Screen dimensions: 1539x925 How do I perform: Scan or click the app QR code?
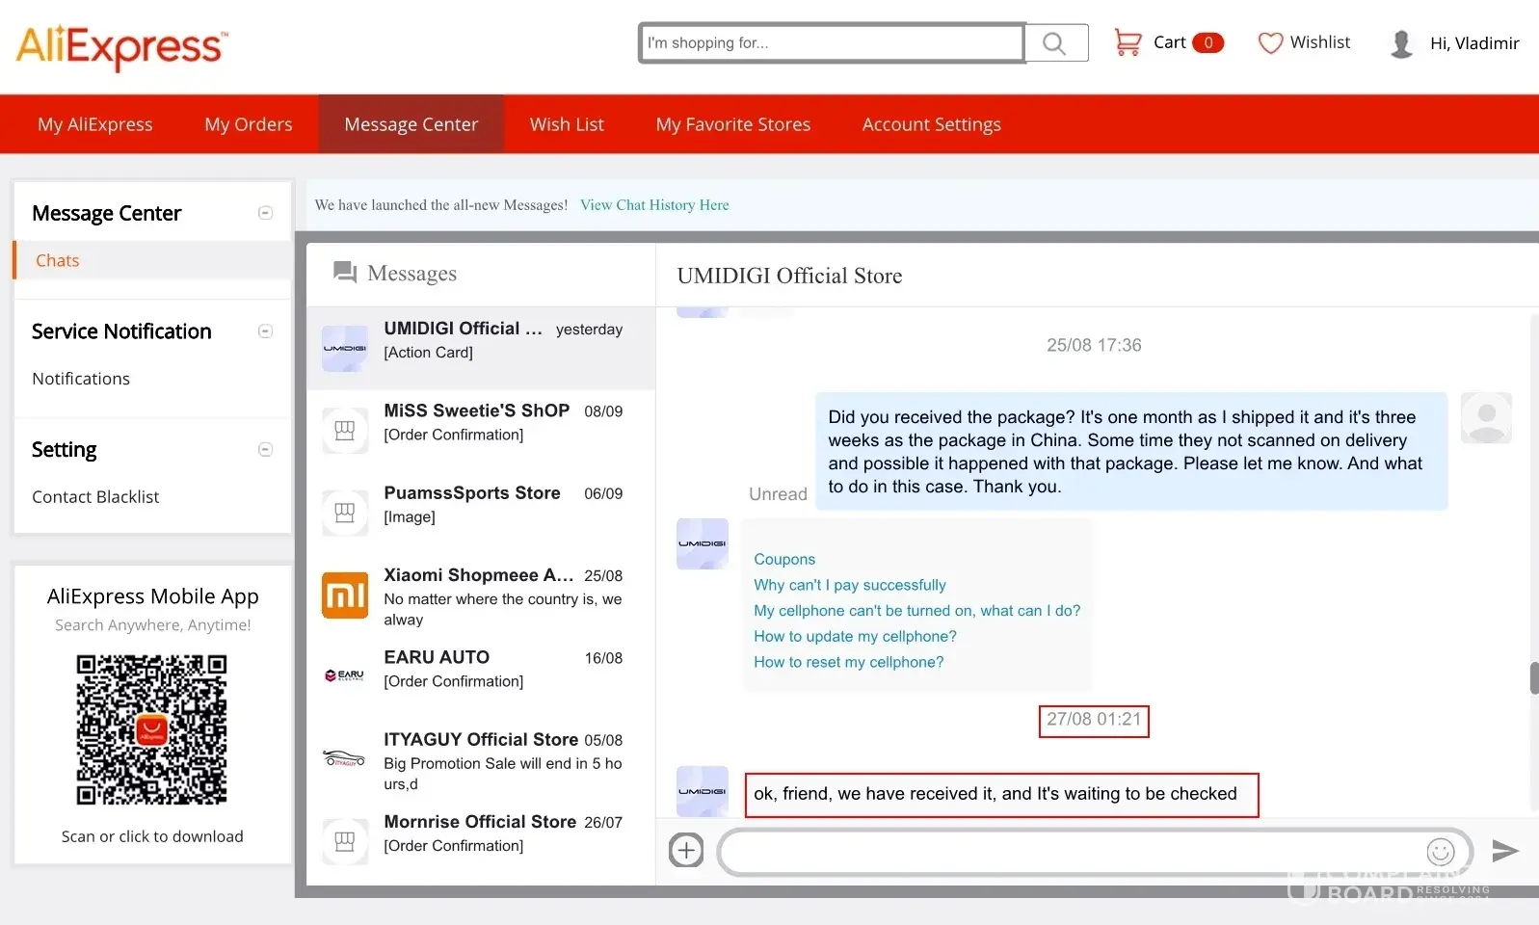coord(152,729)
